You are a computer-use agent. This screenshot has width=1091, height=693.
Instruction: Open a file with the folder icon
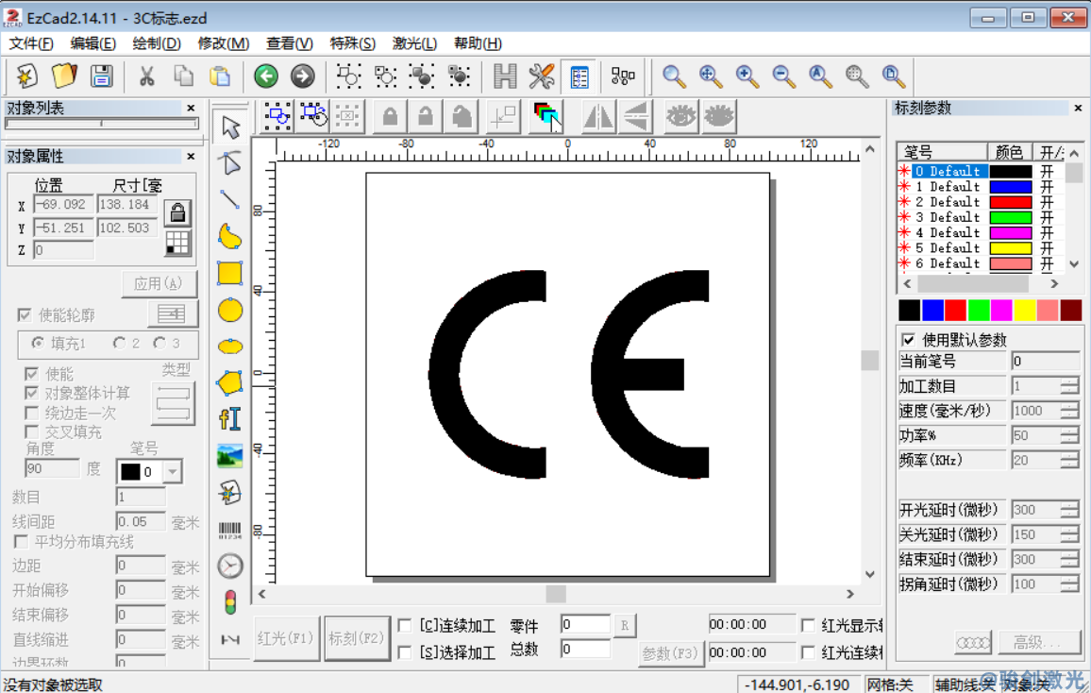64,76
